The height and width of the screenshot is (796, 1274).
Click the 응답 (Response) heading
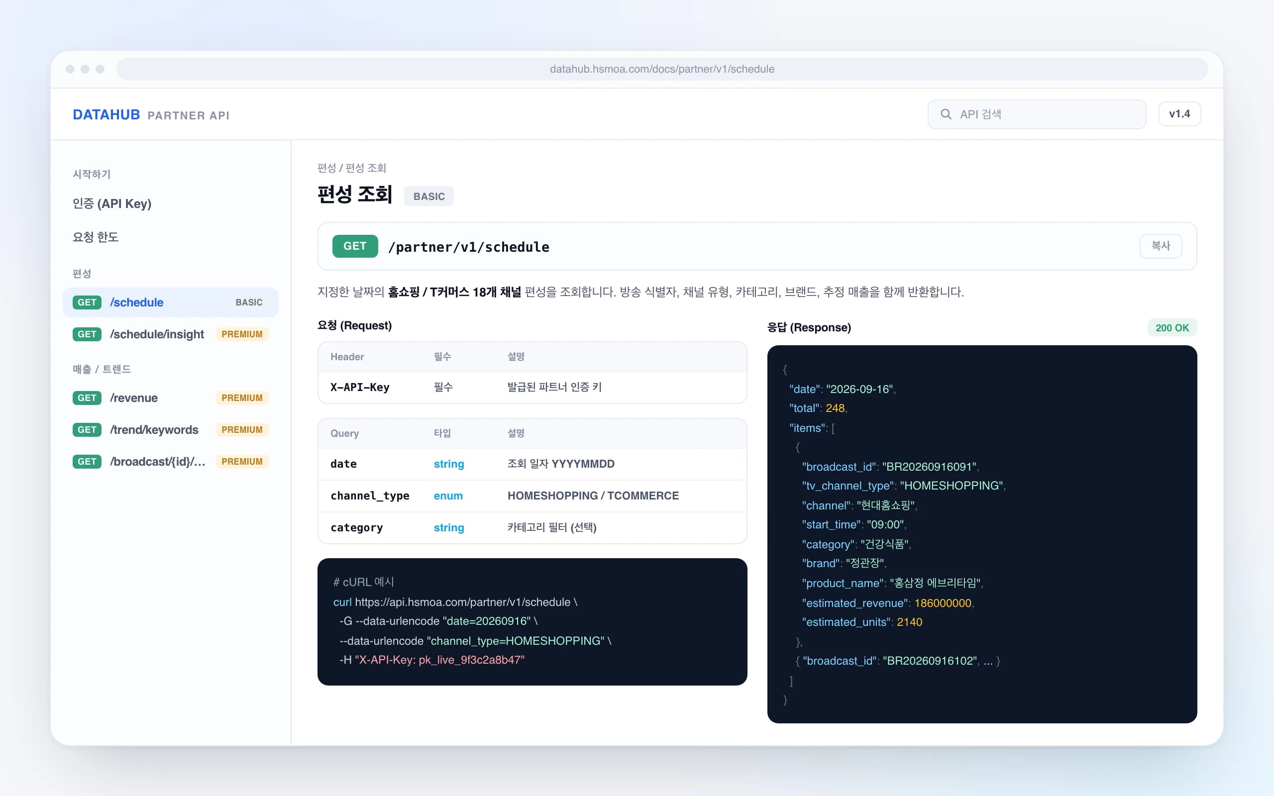tap(809, 327)
